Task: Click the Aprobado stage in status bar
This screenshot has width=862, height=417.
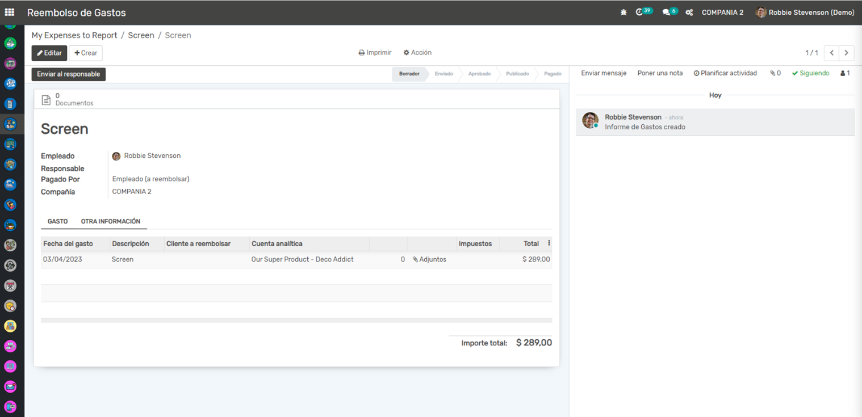Action: click(x=479, y=74)
